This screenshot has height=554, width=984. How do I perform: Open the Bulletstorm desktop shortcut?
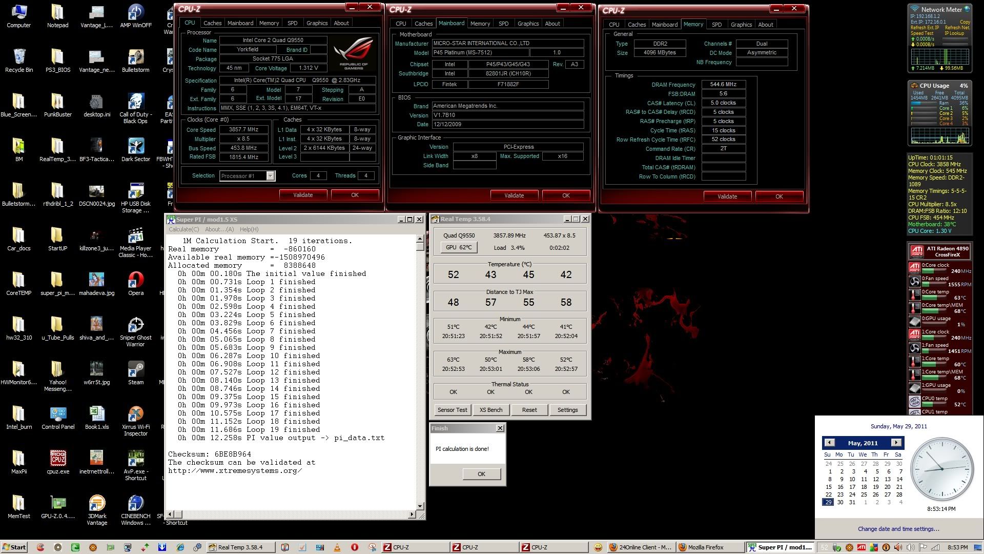click(136, 61)
